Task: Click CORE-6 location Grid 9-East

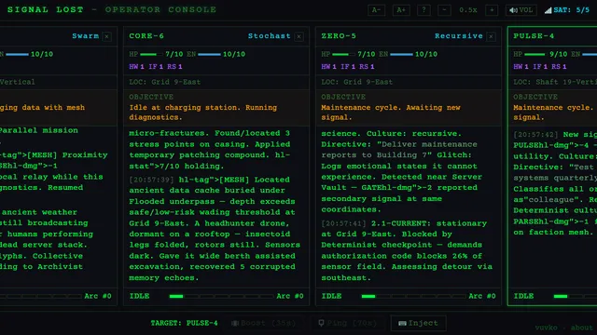Action: 164,82
